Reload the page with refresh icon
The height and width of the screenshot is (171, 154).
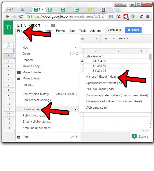point(21,16)
